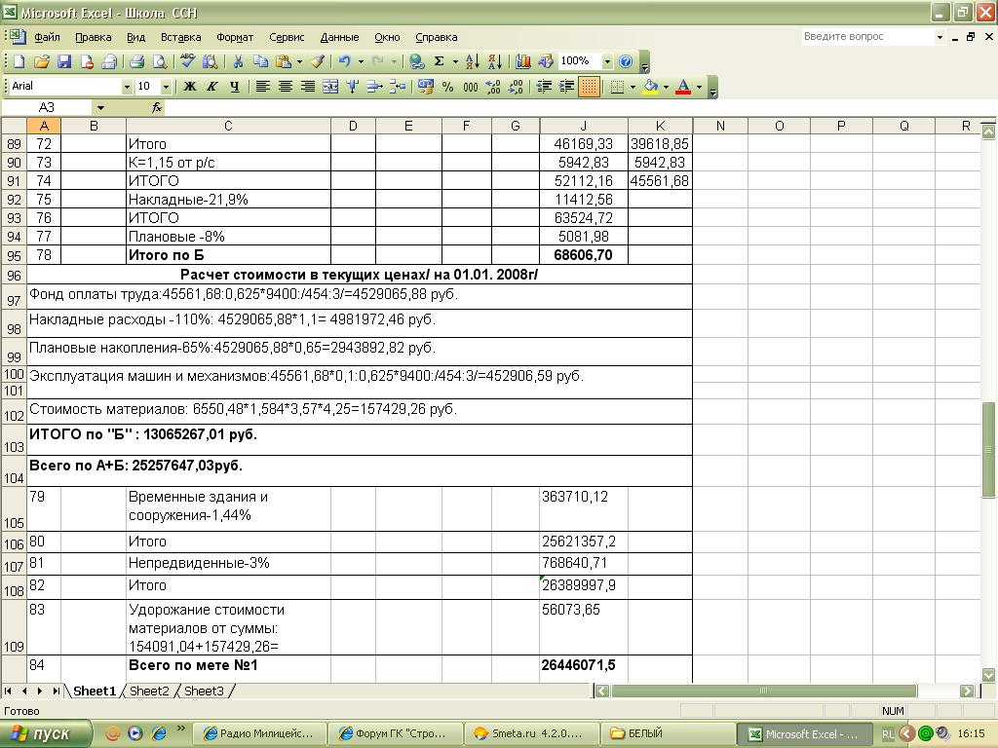This screenshot has width=998, height=748.
Task: Open the Print Preview tool
Action: [159, 61]
